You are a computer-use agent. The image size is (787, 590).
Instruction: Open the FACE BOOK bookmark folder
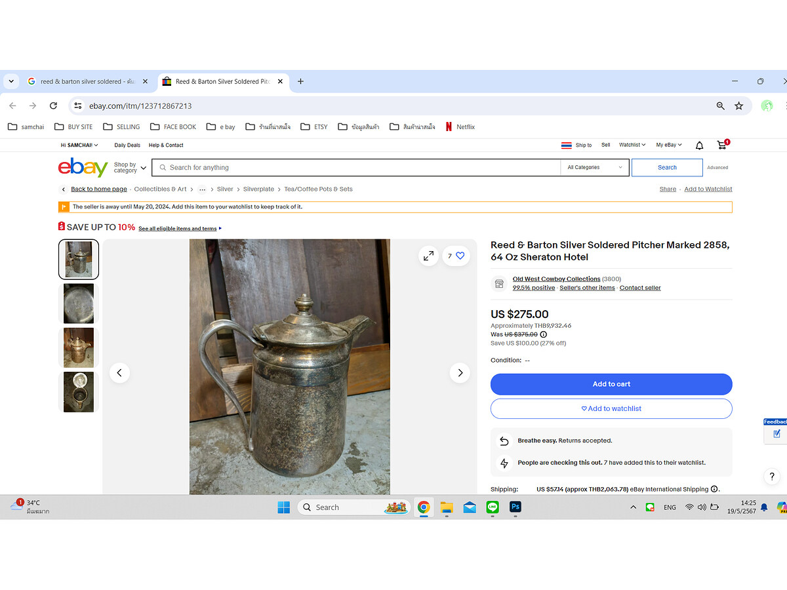point(173,127)
